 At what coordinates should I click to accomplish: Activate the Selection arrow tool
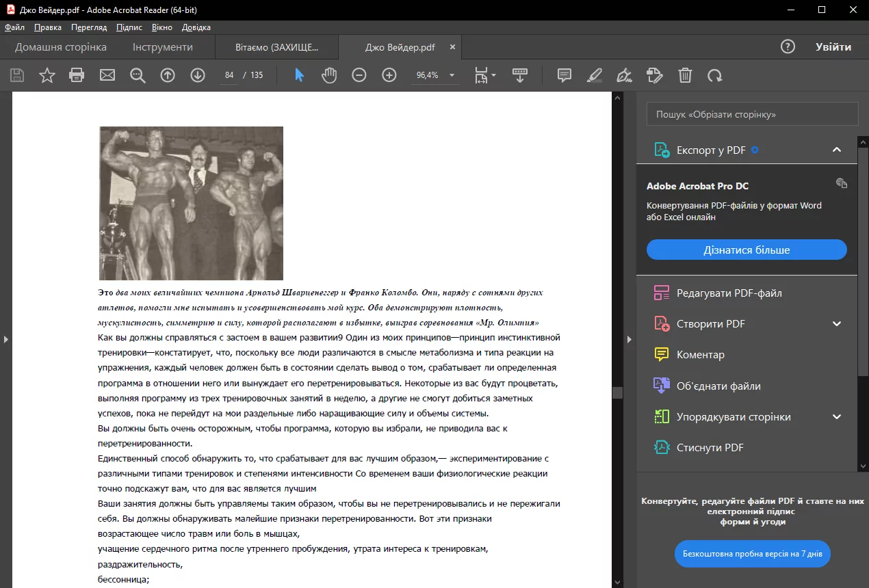coord(299,75)
